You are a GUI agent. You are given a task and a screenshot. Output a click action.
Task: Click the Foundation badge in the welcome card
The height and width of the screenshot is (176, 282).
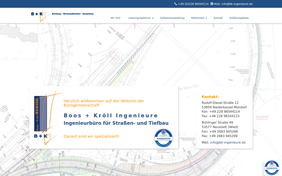pyautogui.click(x=163, y=138)
